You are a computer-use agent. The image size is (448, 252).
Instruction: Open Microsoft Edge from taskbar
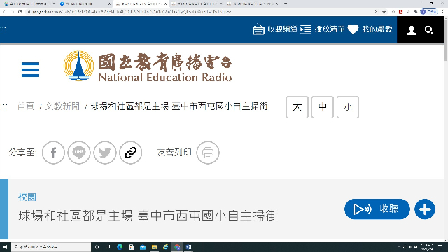pyautogui.click(x=120, y=247)
